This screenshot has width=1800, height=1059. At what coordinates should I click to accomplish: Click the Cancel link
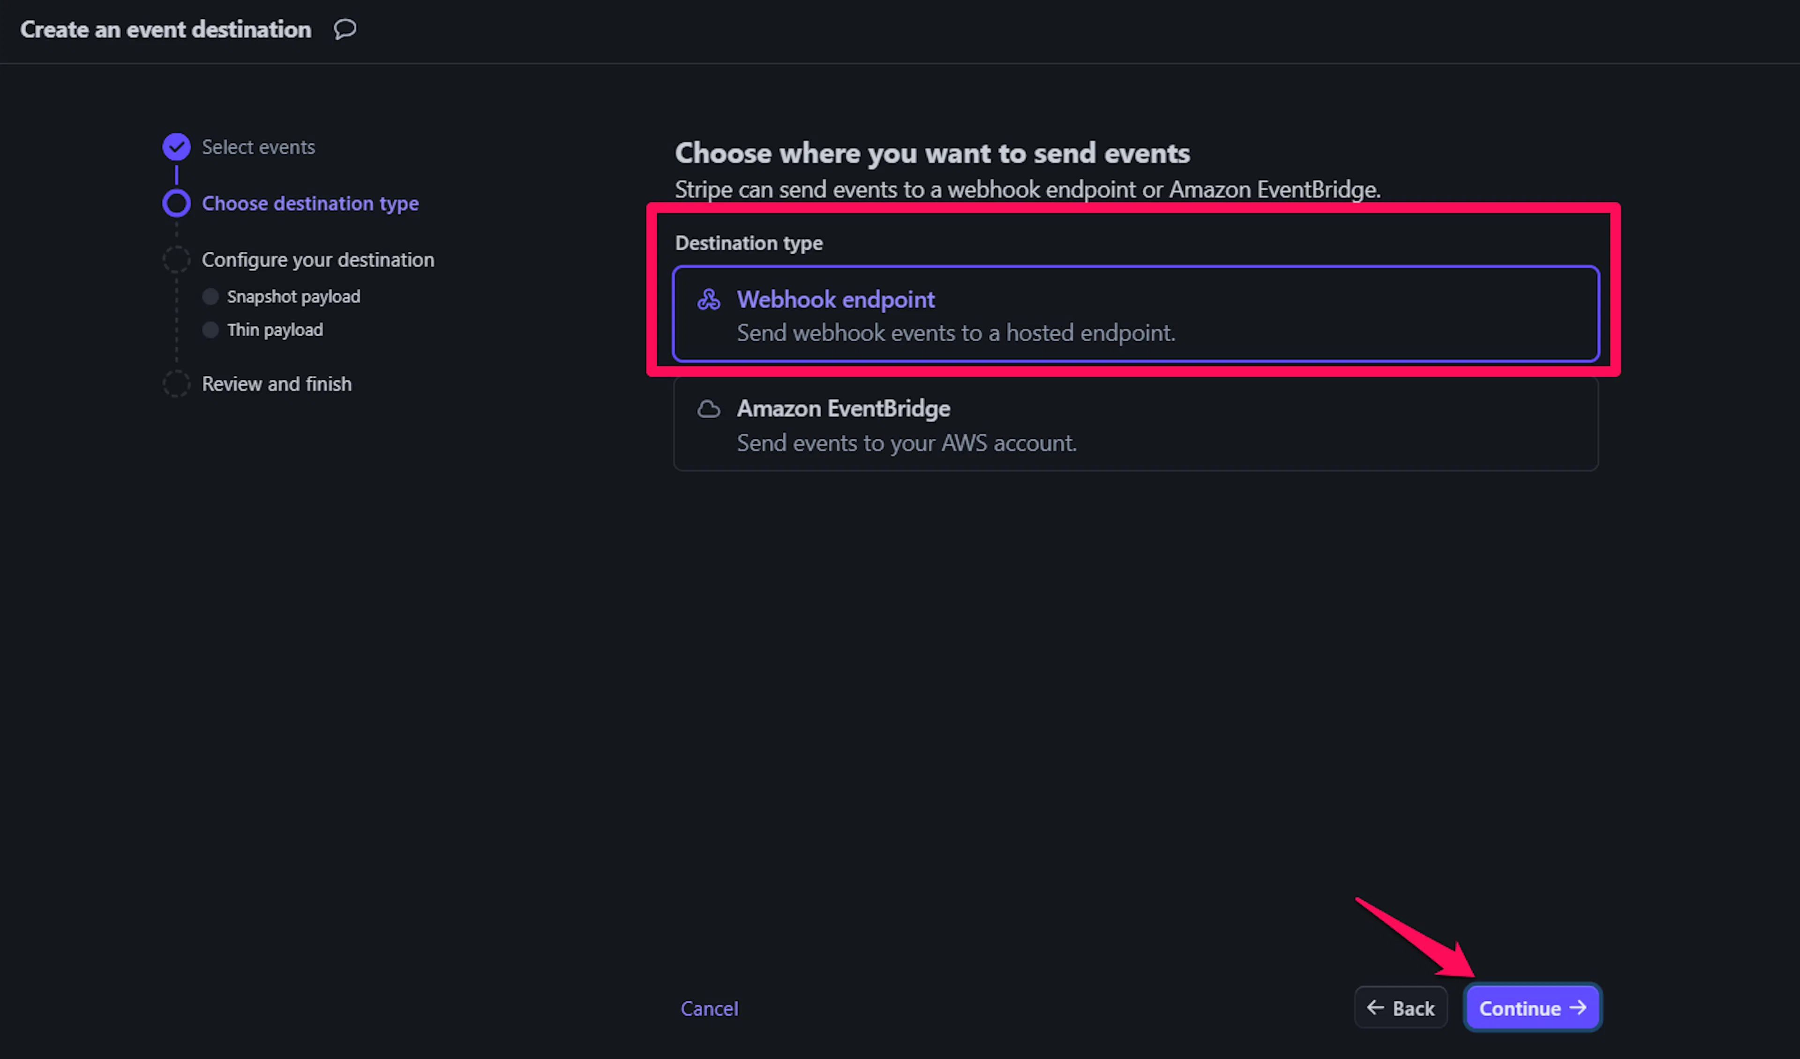coord(709,1008)
